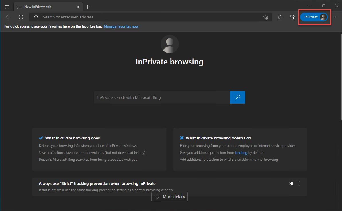Open the Favorites list icon
The image size is (342, 211).
click(280, 17)
